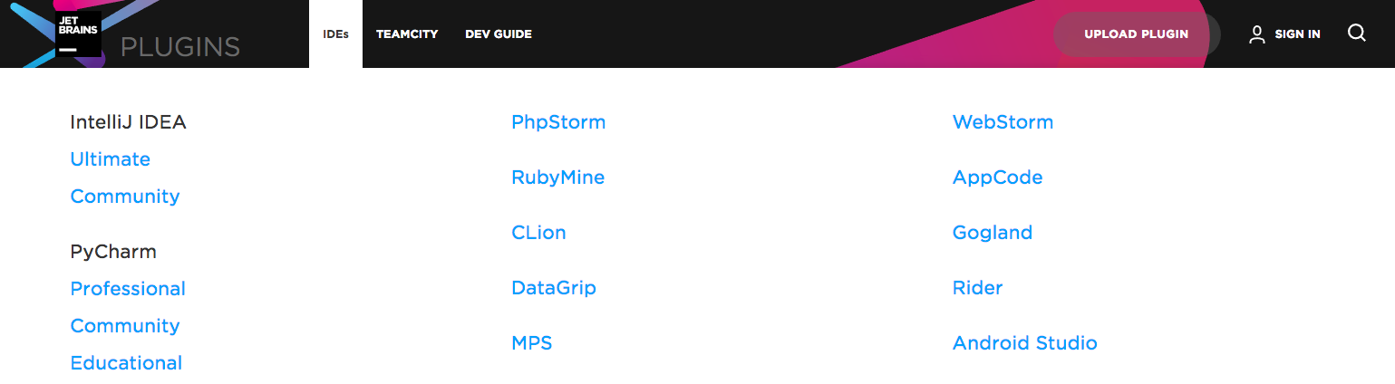Open the DataGrip link
This screenshot has height=384, width=1395.
554,288
